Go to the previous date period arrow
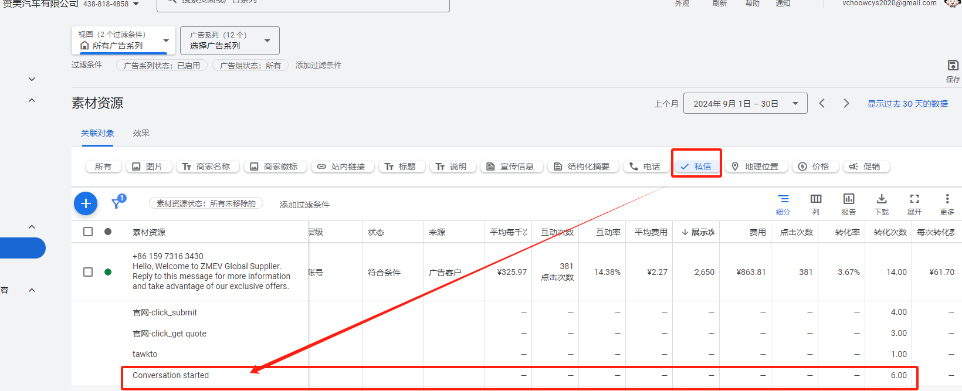962x391 pixels. tap(822, 104)
